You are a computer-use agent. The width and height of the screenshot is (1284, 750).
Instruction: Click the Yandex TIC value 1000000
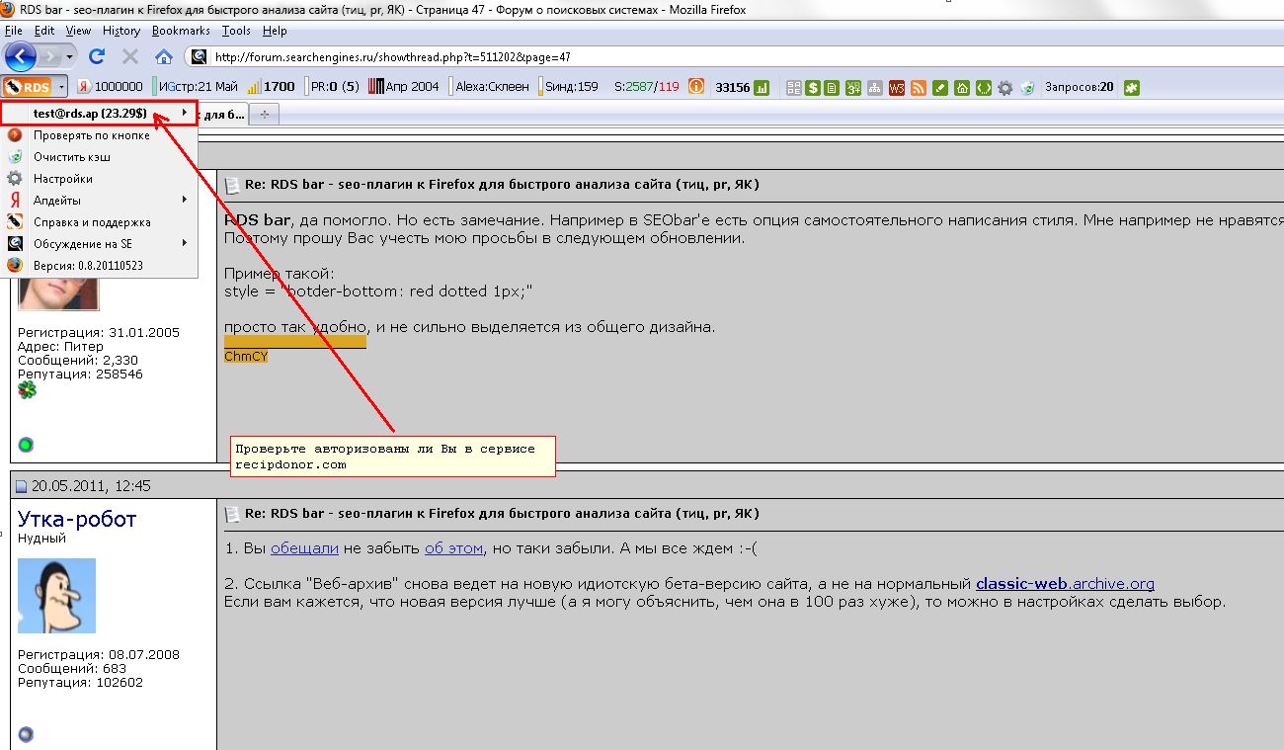tap(110, 87)
